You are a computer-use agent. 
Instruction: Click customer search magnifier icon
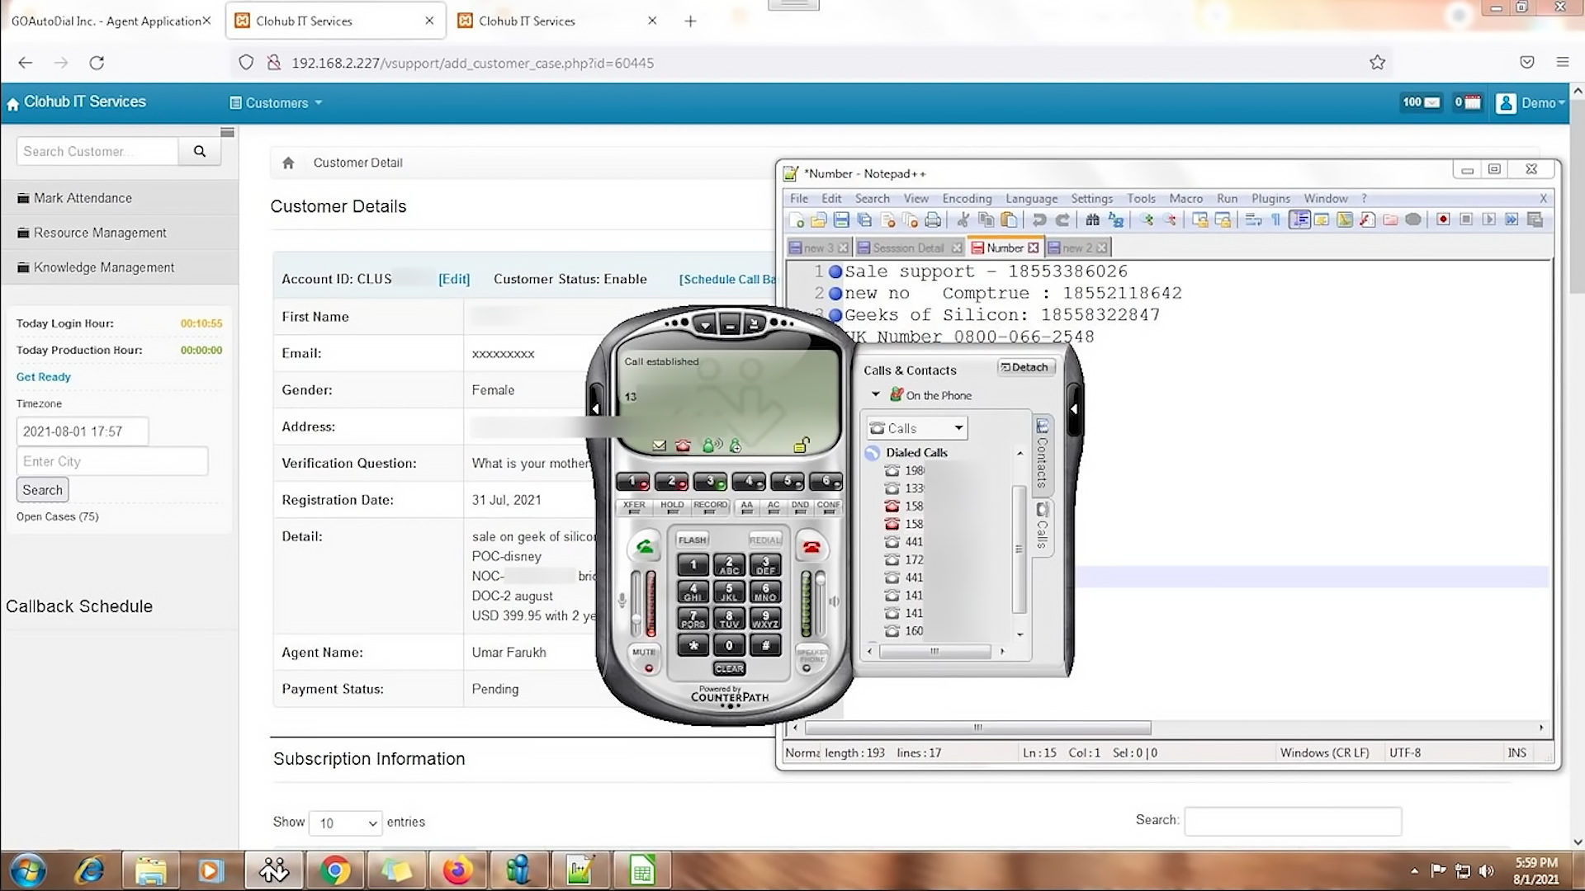point(200,151)
